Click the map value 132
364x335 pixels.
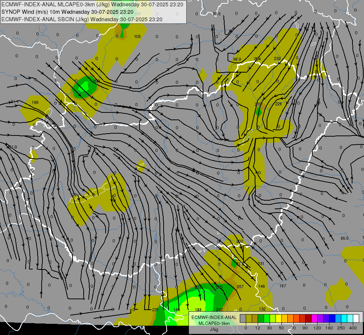pyautogui.click(x=262, y=309)
